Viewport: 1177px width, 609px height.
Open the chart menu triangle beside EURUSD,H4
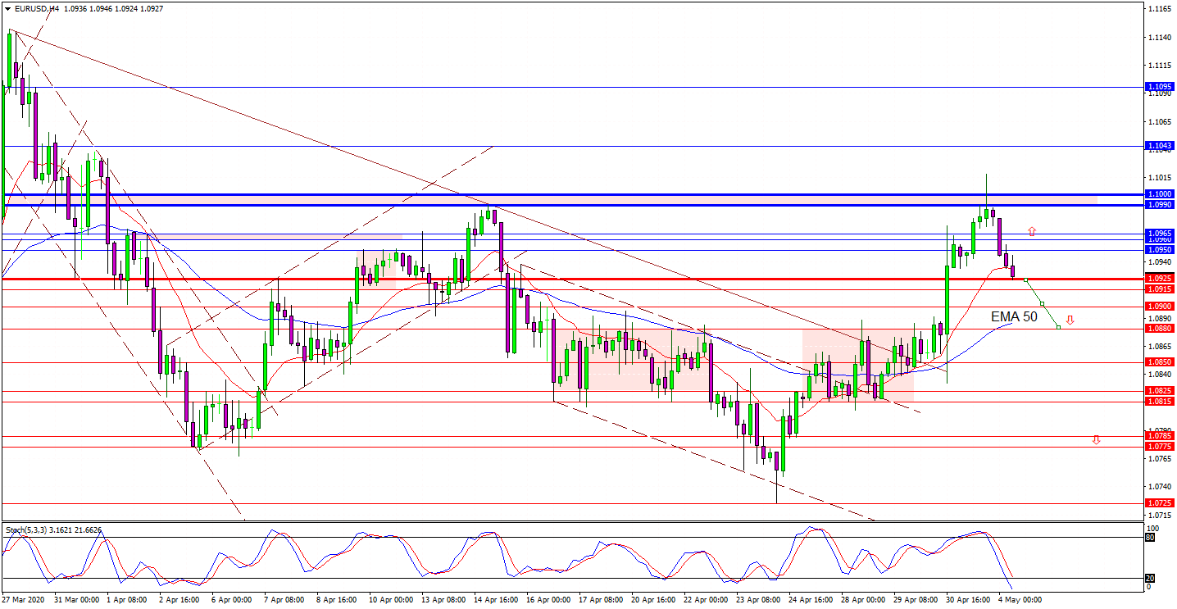pyautogui.click(x=7, y=9)
